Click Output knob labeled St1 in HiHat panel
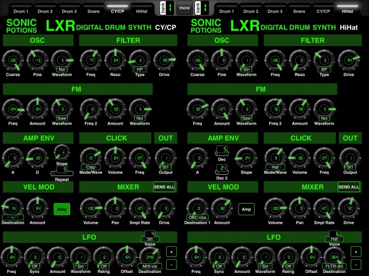Screen dimensions: 369x276 [x=350, y=159]
